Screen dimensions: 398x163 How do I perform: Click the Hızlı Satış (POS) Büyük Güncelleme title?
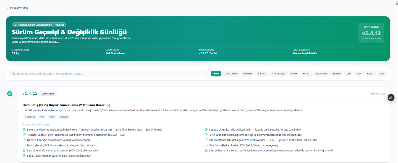tap(67, 105)
